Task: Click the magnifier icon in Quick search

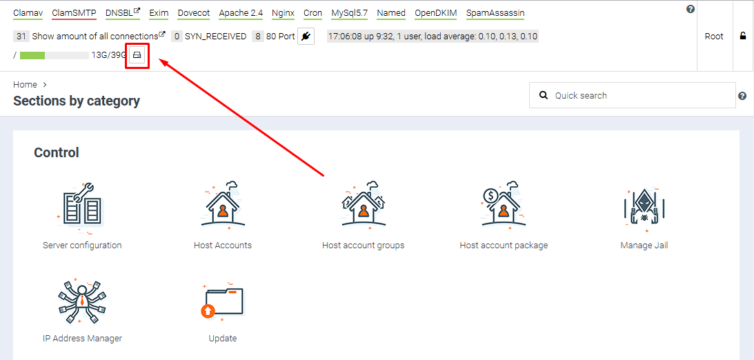Action: (x=544, y=95)
